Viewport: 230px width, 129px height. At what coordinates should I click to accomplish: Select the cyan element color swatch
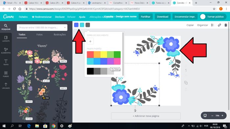click(x=82, y=25)
